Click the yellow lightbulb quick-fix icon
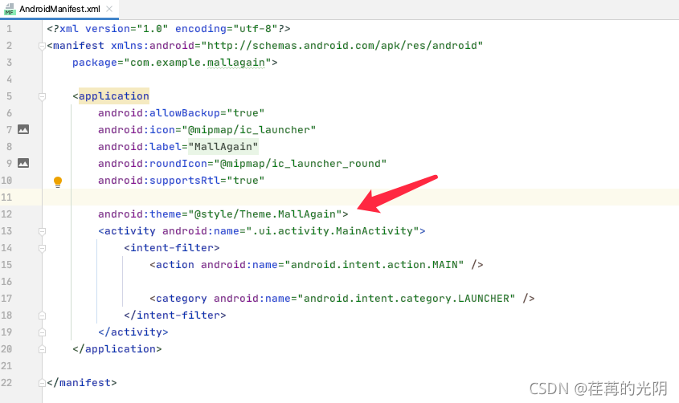This screenshot has height=403, width=679. pyautogui.click(x=58, y=181)
